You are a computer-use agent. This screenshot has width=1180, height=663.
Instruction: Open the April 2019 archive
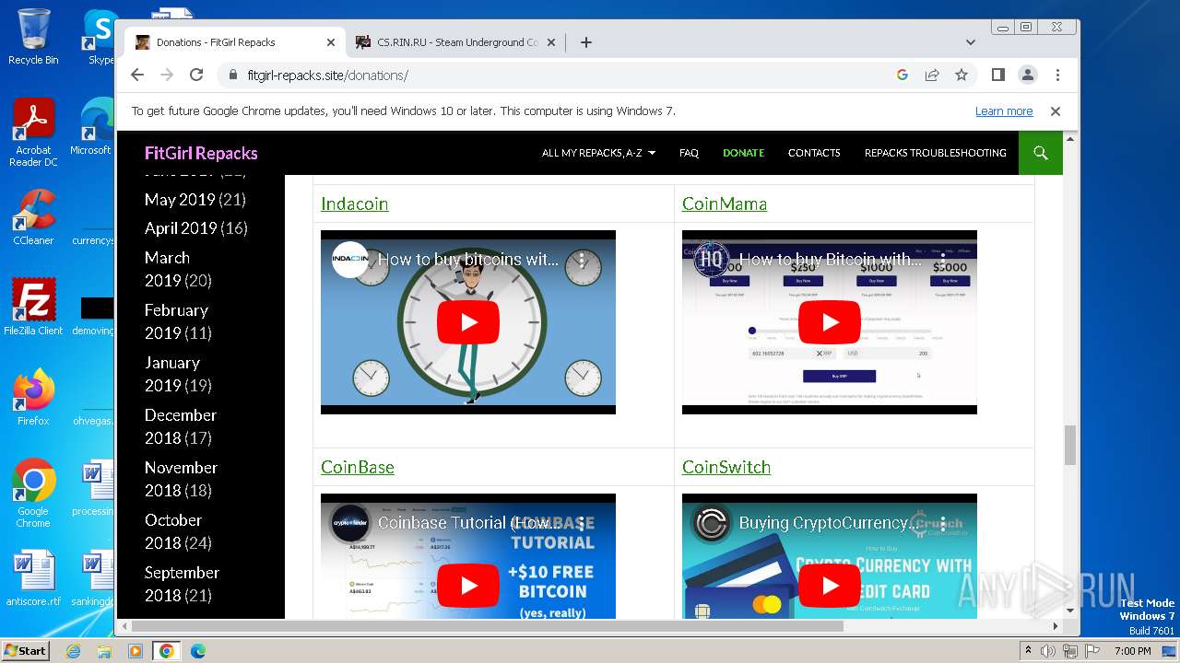pyautogui.click(x=180, y=228)
